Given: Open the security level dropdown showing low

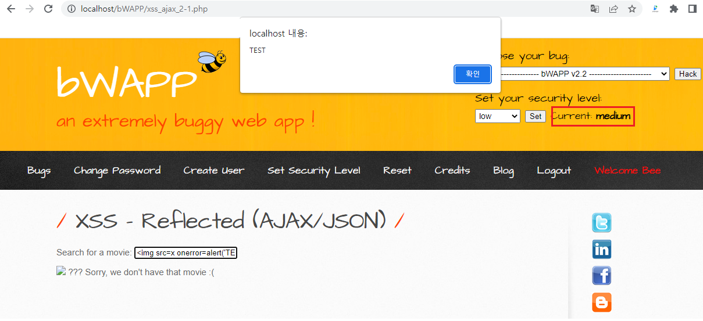Looking at the screenshot, I should (498, 116).
